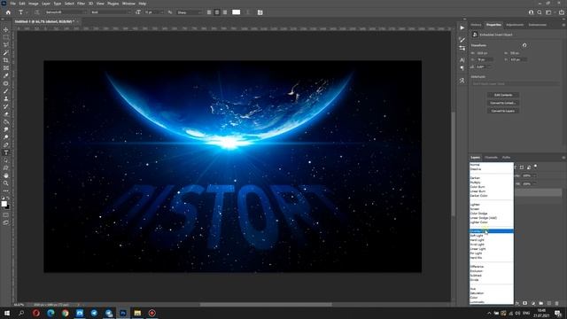Open the layer comp dropdown in Properties
Screen dimensions: 567x319
515,83
